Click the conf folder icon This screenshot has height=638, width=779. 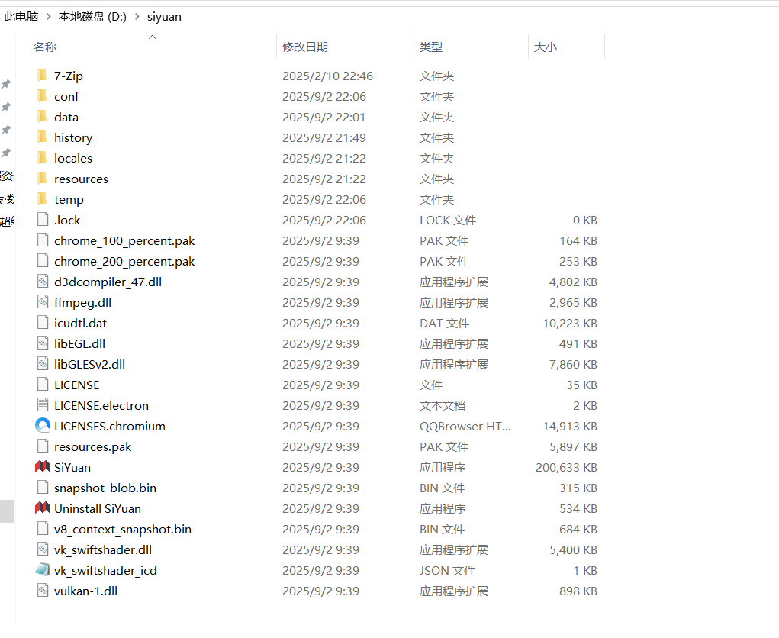click(43, 96)
